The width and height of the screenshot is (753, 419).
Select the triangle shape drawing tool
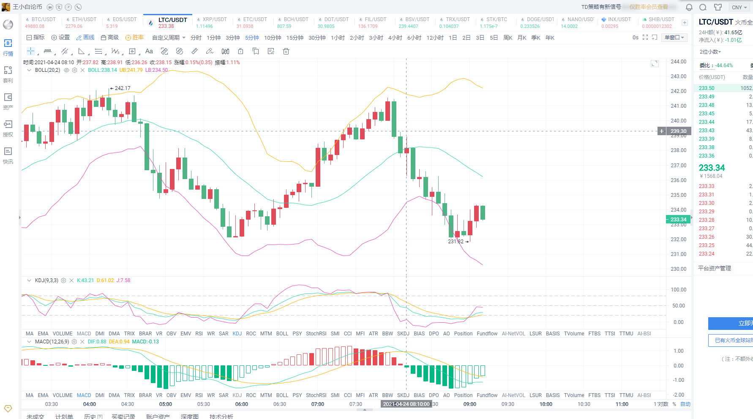(82, 51)
